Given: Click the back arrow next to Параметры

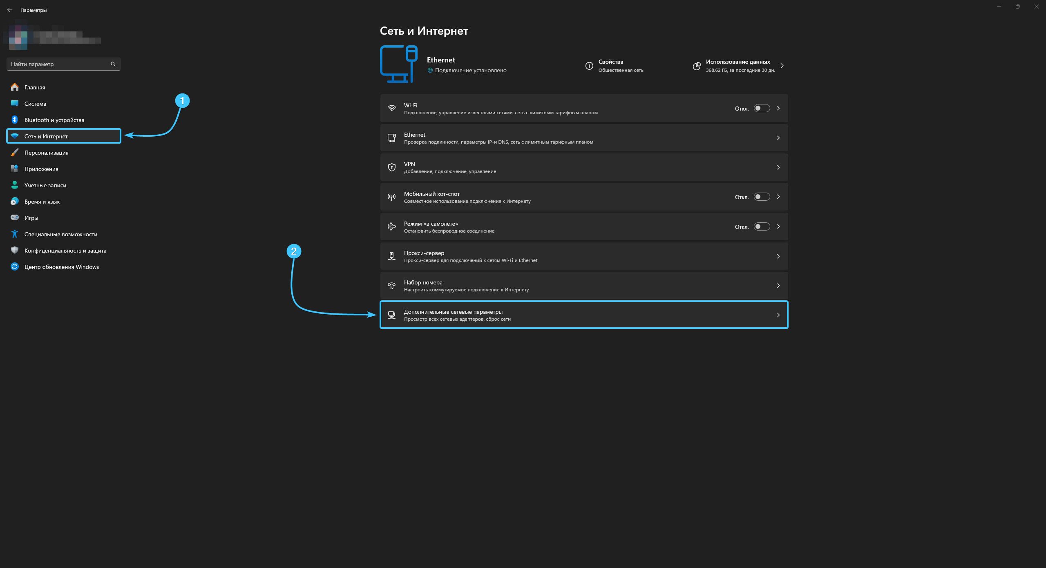Looking at the screenshot, I should [x=10, y=10].
